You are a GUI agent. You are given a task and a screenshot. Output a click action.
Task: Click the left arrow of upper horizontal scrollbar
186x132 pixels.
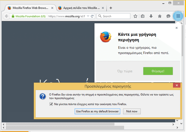click(x=4, y=124)
